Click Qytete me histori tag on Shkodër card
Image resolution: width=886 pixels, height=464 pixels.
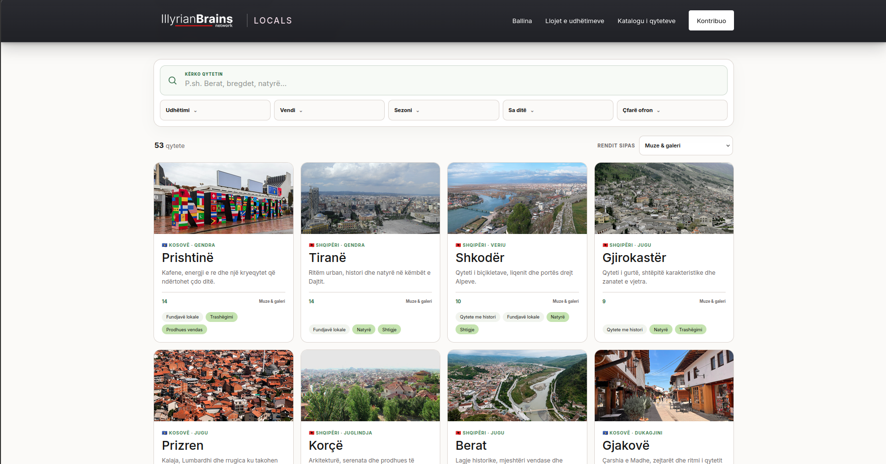pos(478,317)
